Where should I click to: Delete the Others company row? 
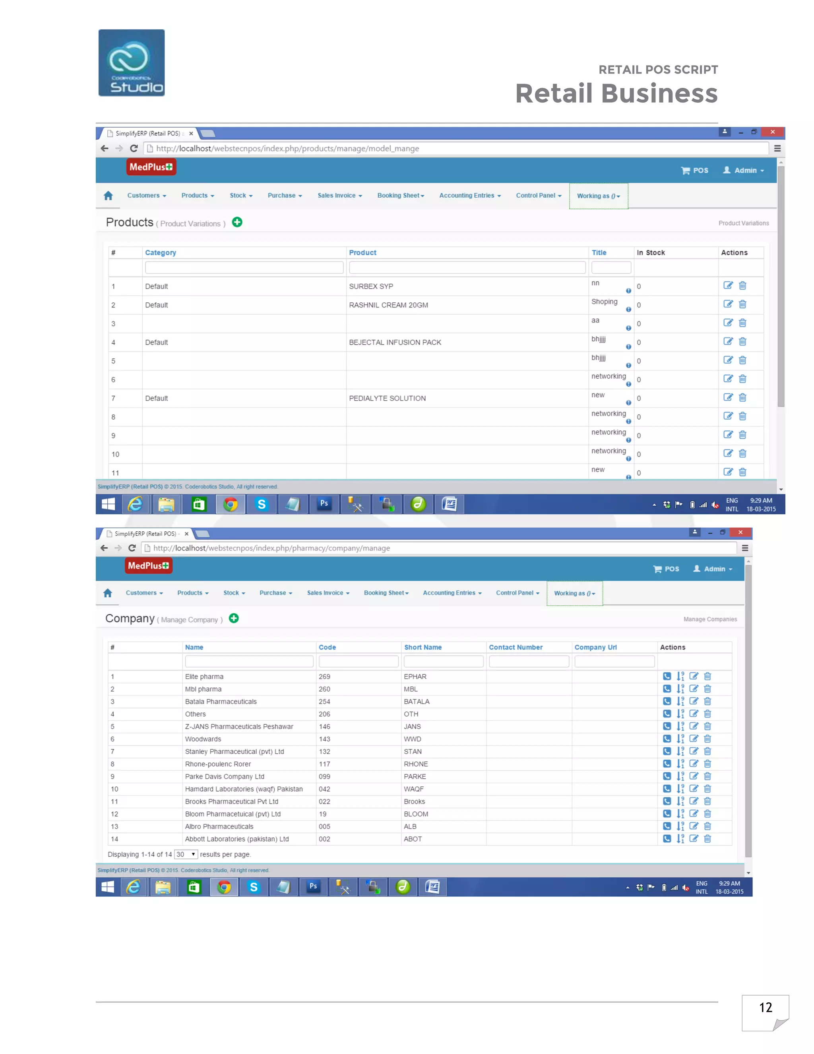pyautogui.click(x=707, y=713)
